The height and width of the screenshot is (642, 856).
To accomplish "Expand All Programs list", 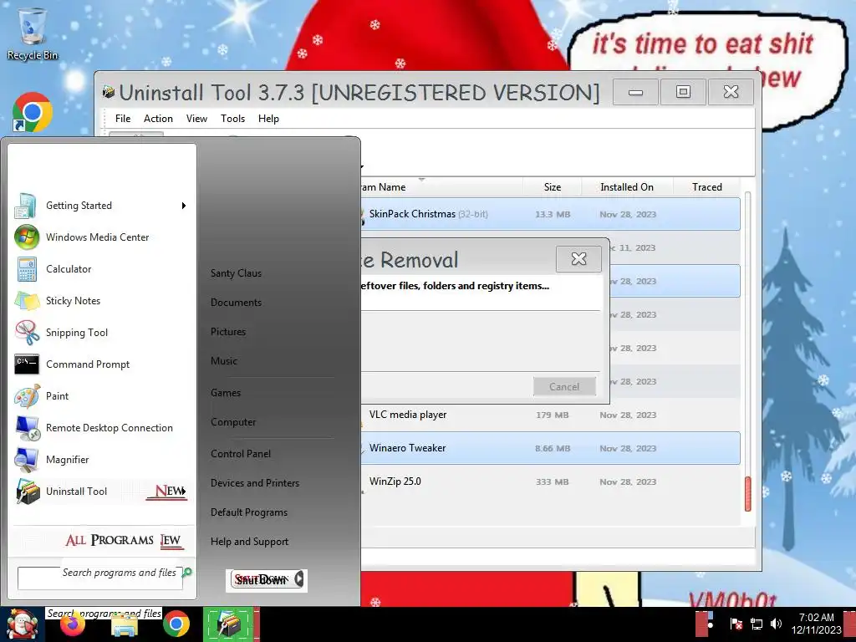I will pos(123,541).
